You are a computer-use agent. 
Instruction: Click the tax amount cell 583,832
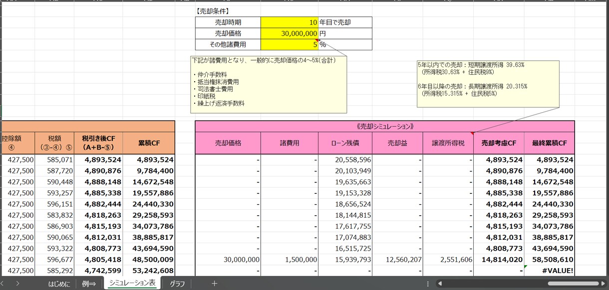coord(54,215)
